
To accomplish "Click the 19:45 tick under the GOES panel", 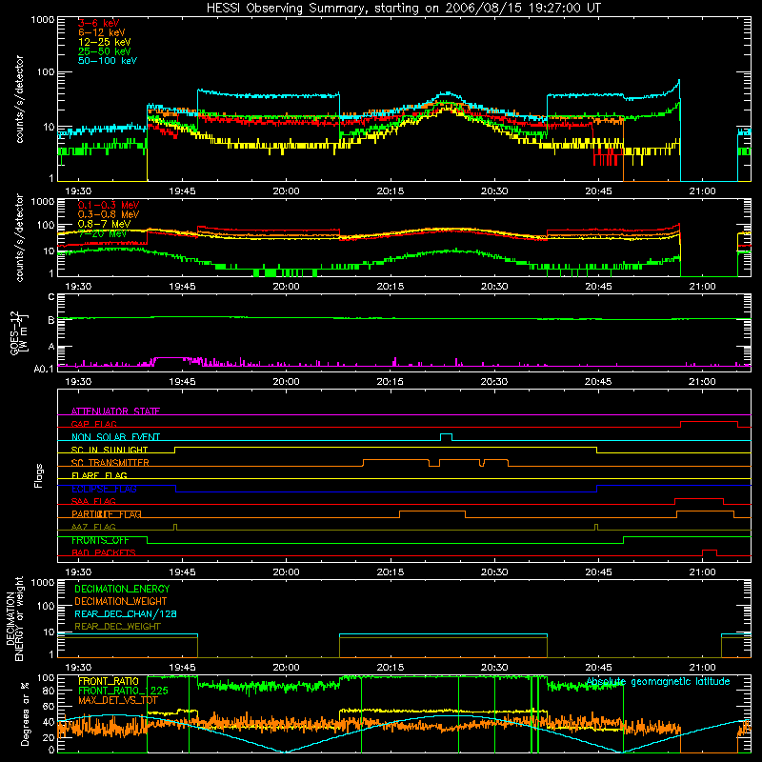I will coord(182,382).
